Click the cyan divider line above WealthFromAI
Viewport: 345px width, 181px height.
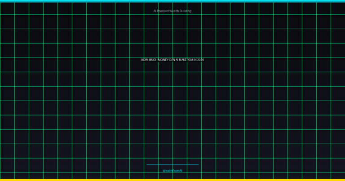click(172, 165)
